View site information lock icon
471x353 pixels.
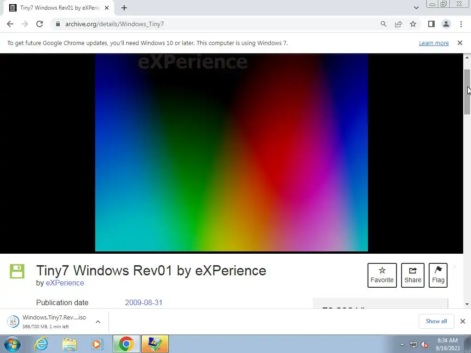tap(58, 24)
